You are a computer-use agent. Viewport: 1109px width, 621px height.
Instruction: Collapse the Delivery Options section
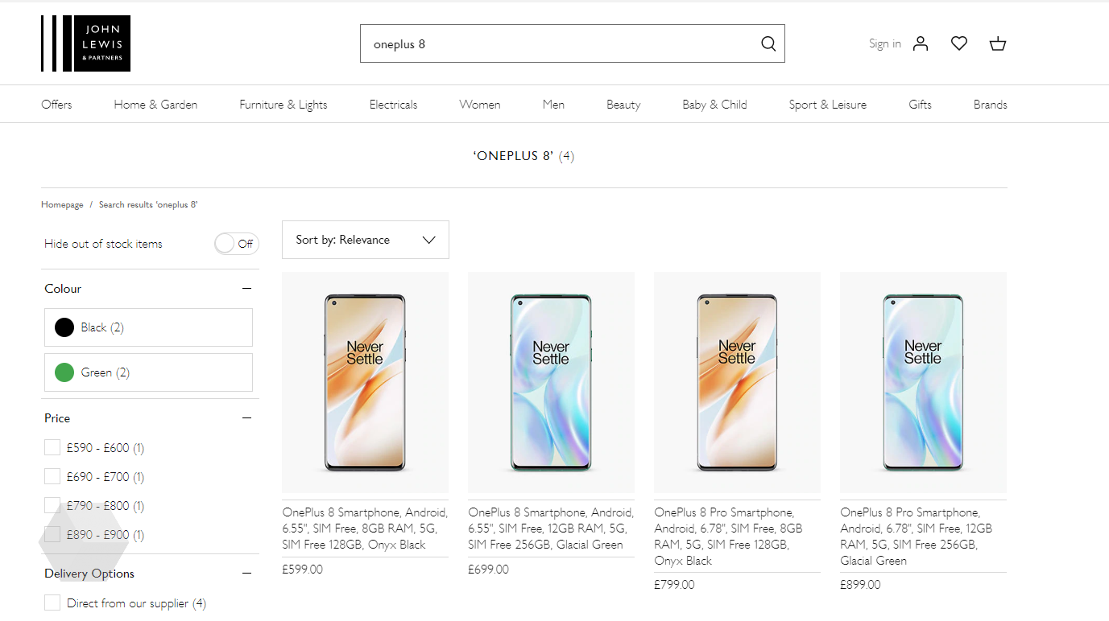click(x=247, y=573)
